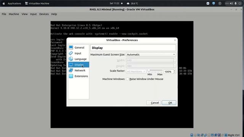The image size is (244, 137).
Task: Open the General preferences section
Action: [79, 48]
